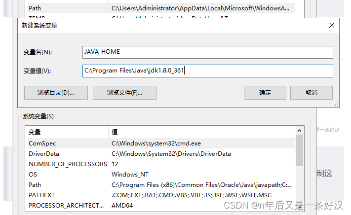Cancel with the 取消 button
The image size is (351, 215).
tap(312, 93)
